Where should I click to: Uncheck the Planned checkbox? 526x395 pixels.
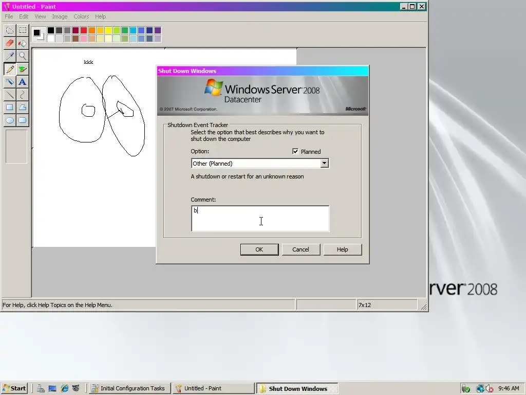295,152
